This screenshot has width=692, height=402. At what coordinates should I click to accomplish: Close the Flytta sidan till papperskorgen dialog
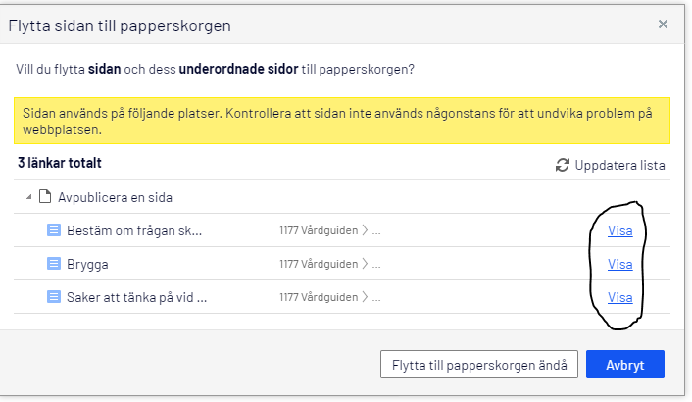(x=664, y=25)
